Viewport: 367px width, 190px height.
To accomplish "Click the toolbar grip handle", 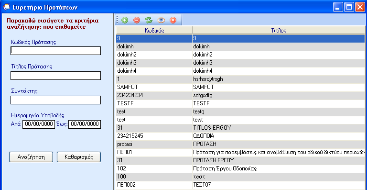I will pyautogui.click(x=117, y=21).
